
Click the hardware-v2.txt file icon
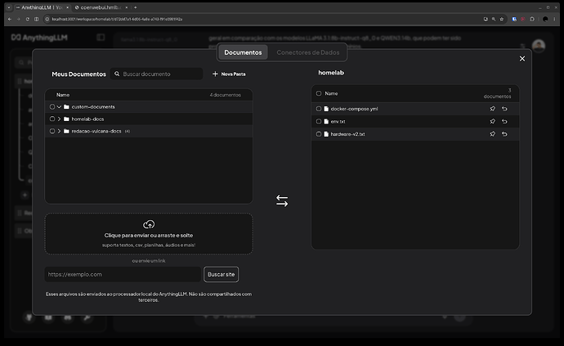point(326,134)
